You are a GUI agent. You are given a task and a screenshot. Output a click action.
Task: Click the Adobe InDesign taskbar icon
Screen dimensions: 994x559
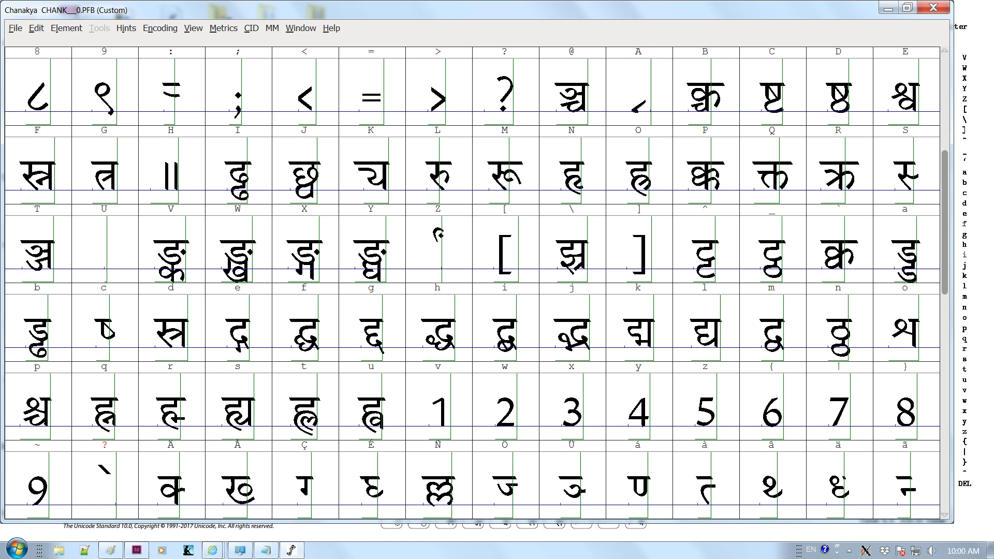click(137, 550)
